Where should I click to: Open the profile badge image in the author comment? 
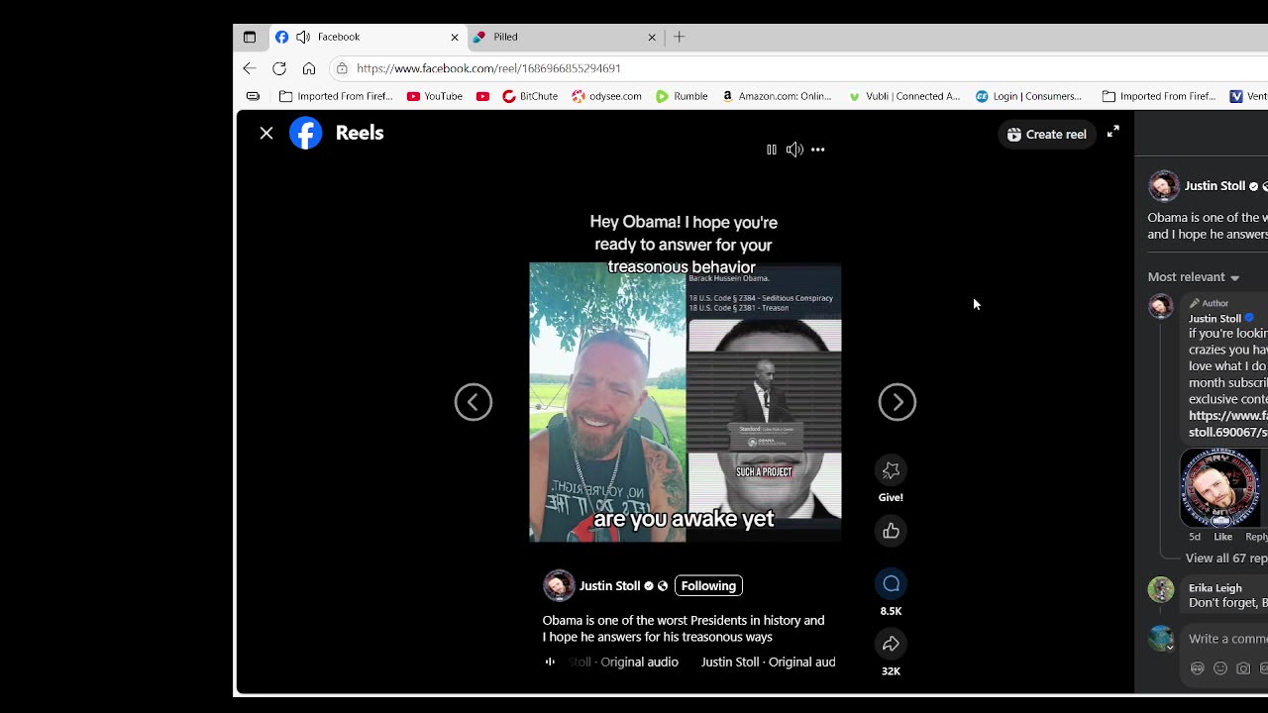1220,488
